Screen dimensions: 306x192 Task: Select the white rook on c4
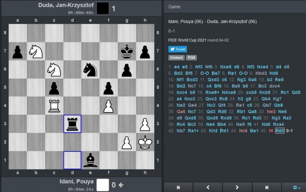pos(54,106)
